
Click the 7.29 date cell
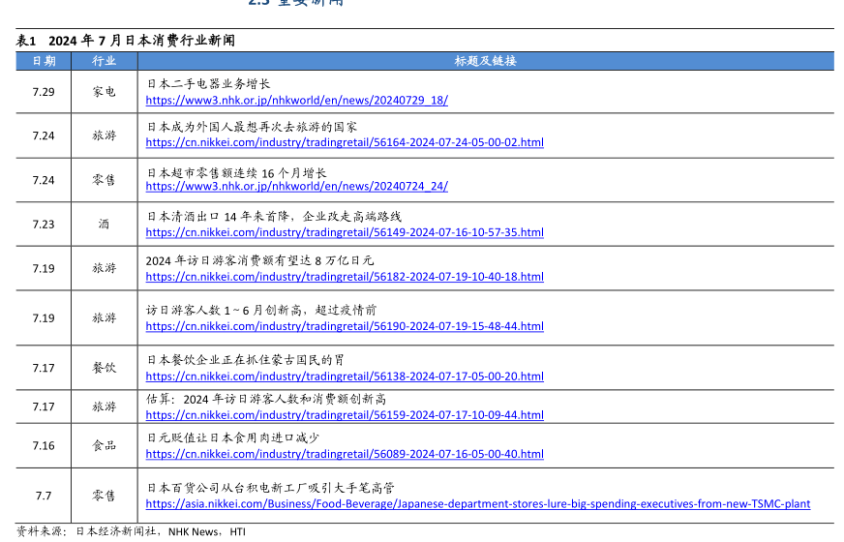[x=44, y=92]
